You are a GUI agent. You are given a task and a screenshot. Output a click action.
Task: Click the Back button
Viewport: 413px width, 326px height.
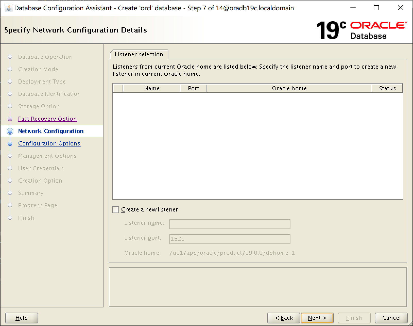tap(284, 318)
